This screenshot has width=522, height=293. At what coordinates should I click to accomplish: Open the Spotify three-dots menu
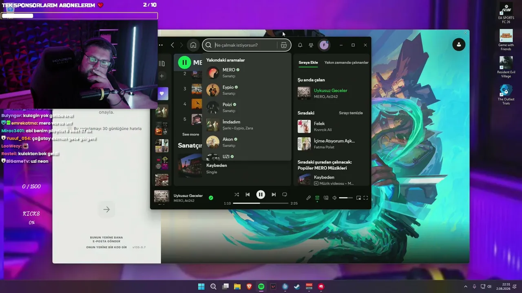161,45
